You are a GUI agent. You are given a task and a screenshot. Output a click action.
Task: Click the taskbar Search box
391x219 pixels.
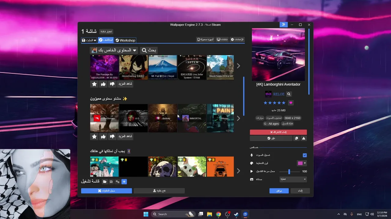pos(174,214)
